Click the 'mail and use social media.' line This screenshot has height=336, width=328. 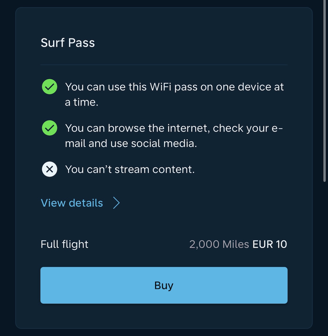(x=131, y=143)
